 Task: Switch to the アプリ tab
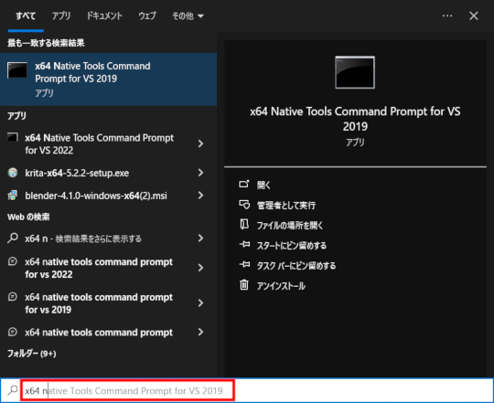coord(61,16)
